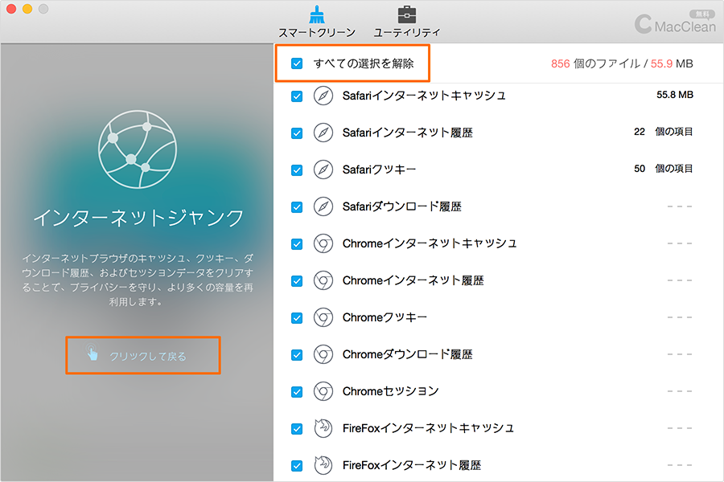
Task: Uncheck Safariインターネットキャッシュ checkbox
Action: [297, 96]
